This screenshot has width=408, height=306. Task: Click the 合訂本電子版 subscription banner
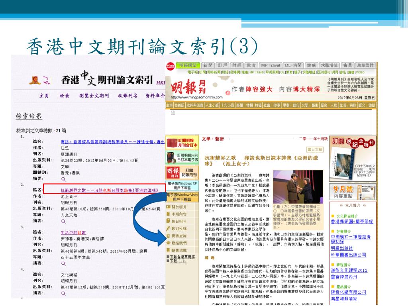coord(182,157)
